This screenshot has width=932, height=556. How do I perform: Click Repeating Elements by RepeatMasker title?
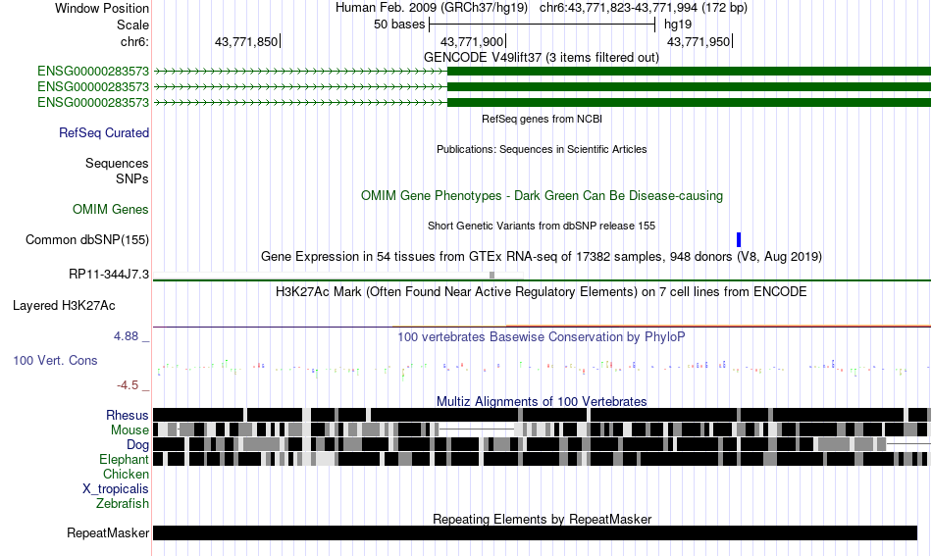click(542, 519)
